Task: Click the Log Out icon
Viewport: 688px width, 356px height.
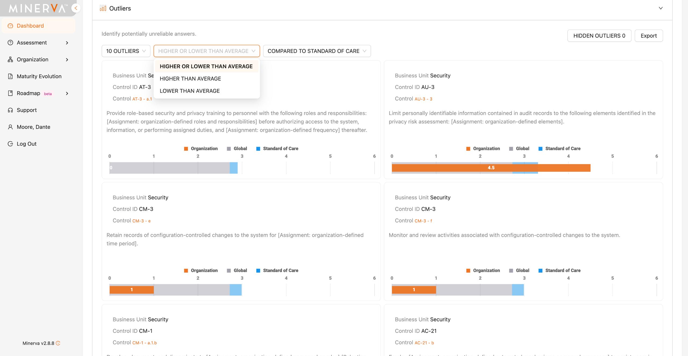Action: 10,144
